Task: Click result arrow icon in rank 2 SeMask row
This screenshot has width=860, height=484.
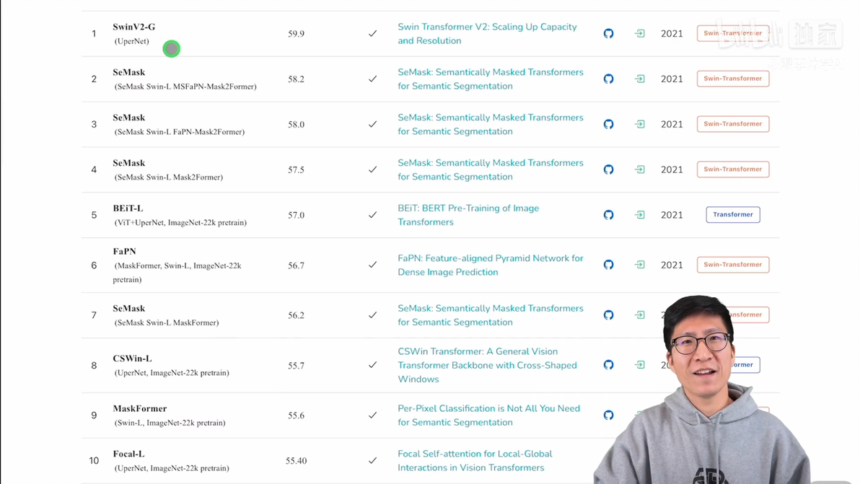Action: pyautogui.click(x=639, y=79)
